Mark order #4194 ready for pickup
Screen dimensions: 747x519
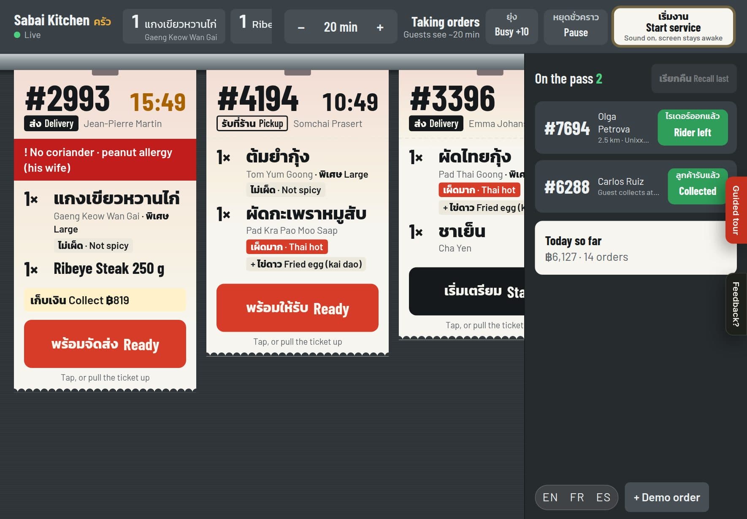coord(298,308)
